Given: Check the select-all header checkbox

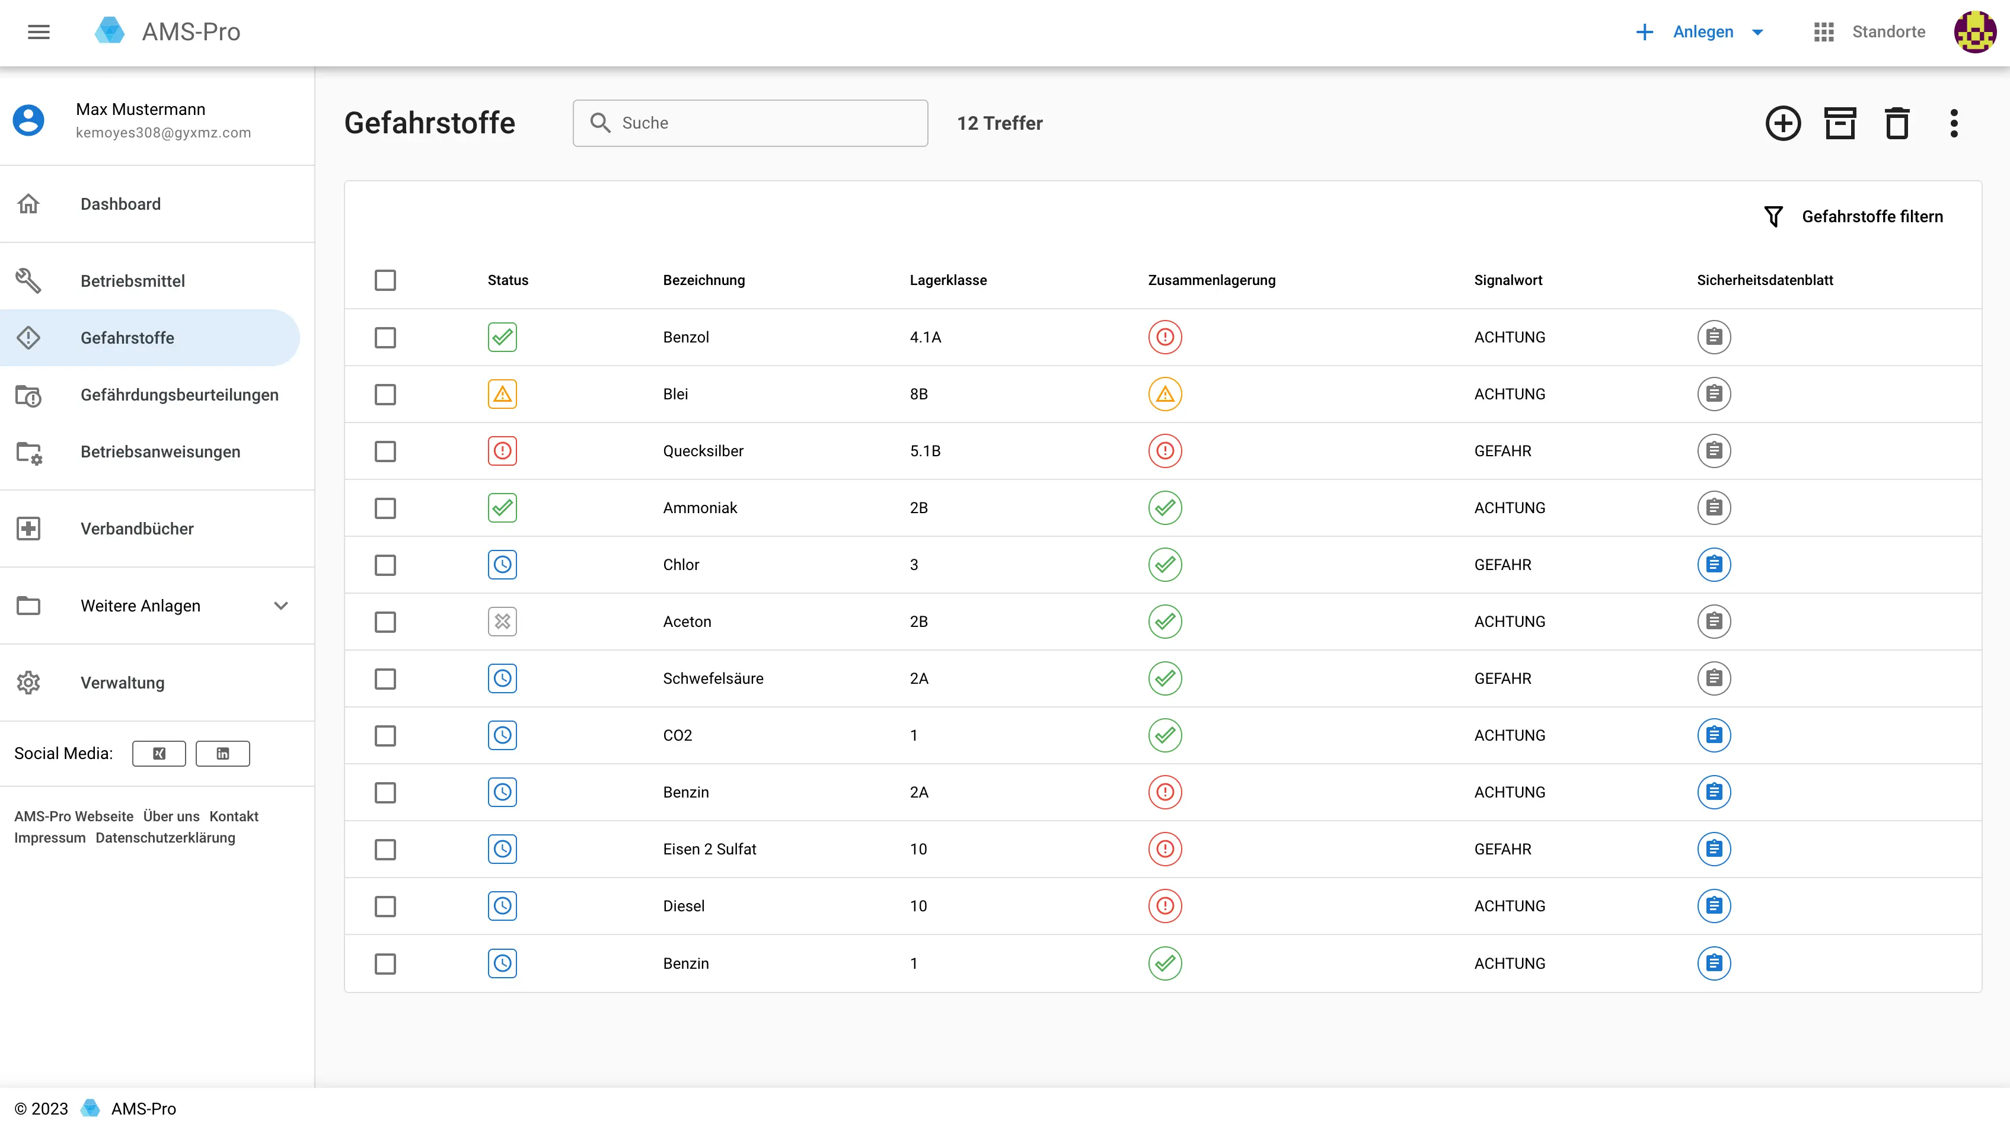Looking at the screenshot, I should pos(385,280).
